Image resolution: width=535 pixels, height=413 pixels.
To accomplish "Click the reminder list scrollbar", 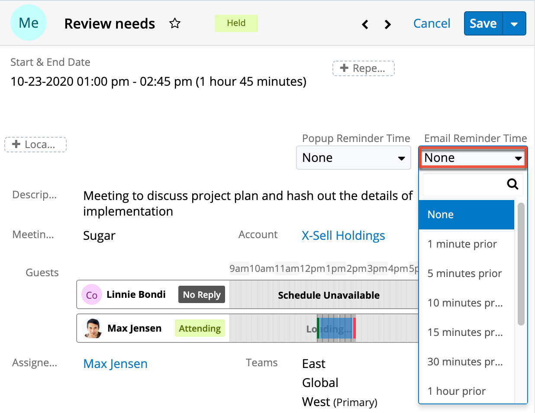I will [521, 263].
